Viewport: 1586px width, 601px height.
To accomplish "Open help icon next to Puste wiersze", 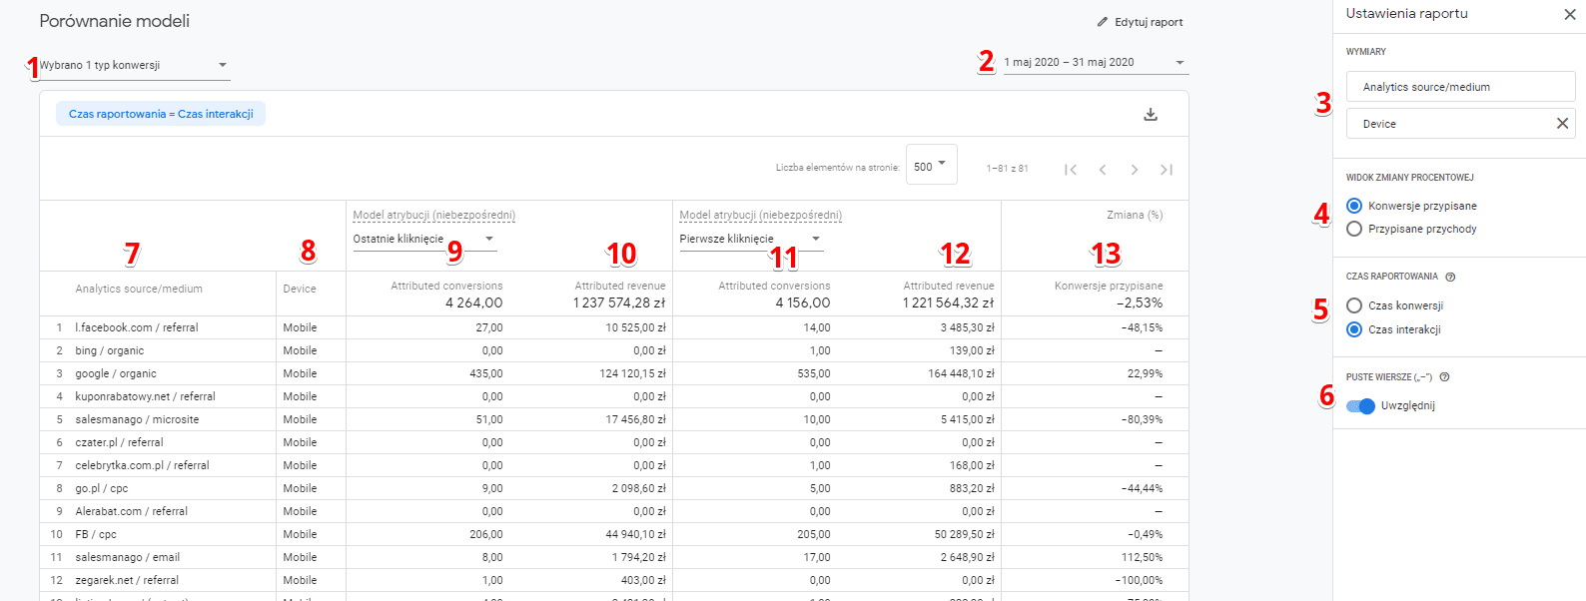I will [1444, 377].
